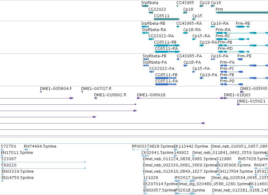Select the Cp18 gene feature

[x=185, y=13]
